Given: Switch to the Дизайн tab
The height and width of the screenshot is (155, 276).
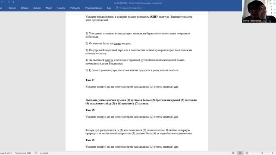Looking at the screenshot, I should (x=37, y=8).
